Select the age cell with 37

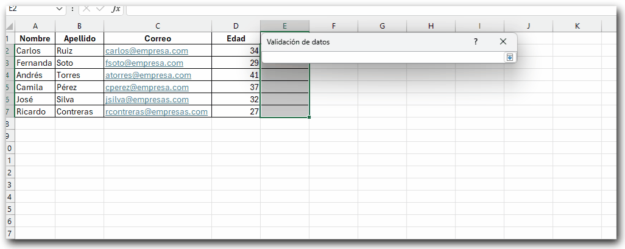click(x=236, y=87)
